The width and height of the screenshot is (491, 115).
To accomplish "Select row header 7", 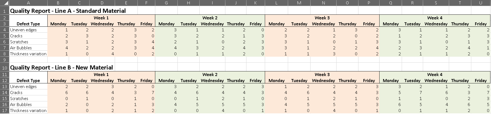I will point(4,48).
